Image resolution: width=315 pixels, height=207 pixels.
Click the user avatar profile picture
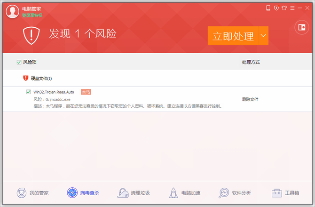pos(12,11)
